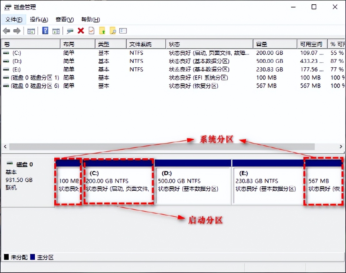Click the note-with-magnifier toolbar icon
The height and width of the screenshot is (273, 346).
tap(112, 31)
